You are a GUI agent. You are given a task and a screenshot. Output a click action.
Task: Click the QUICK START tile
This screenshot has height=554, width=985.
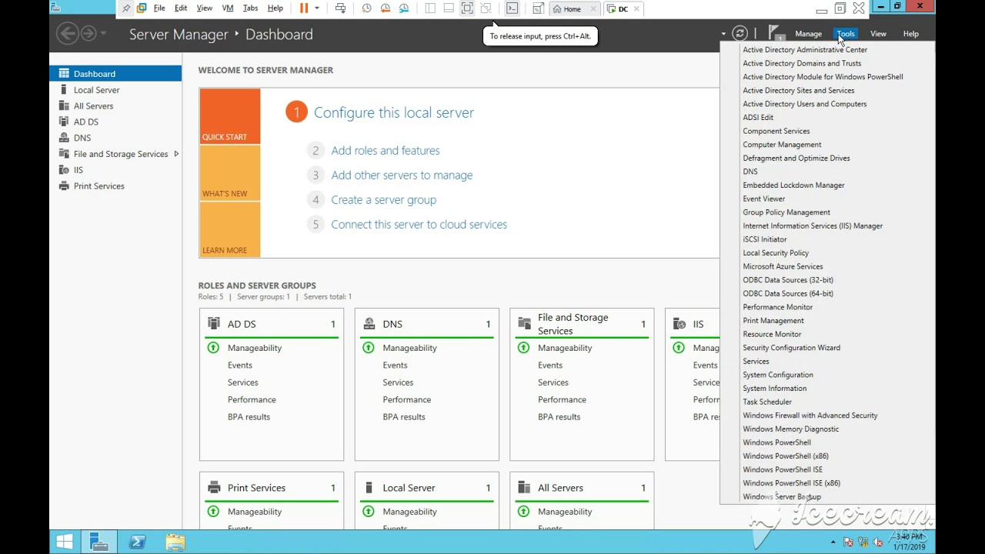[x=229, y=116]
